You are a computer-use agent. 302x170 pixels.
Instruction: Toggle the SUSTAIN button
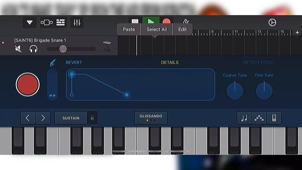(x=71, y=118)
